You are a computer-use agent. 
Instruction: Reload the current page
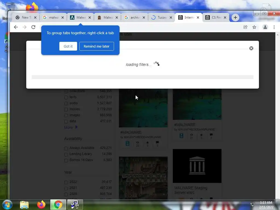[33, 27]
